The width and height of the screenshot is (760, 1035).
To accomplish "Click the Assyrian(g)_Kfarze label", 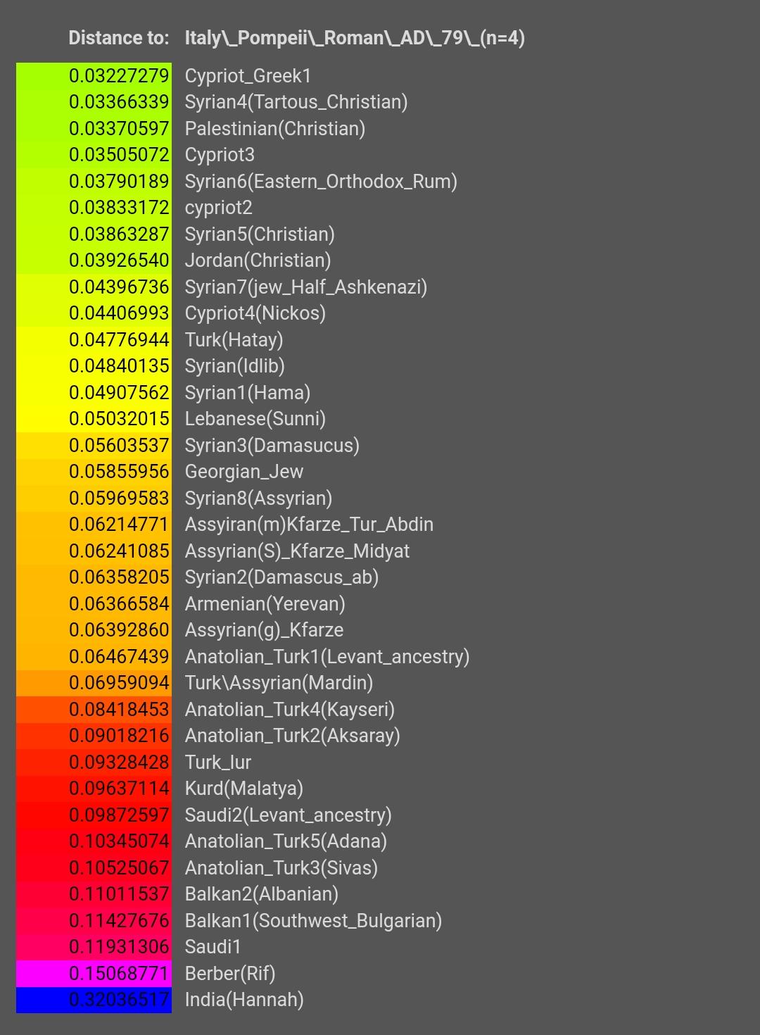I will coord(264,630).
